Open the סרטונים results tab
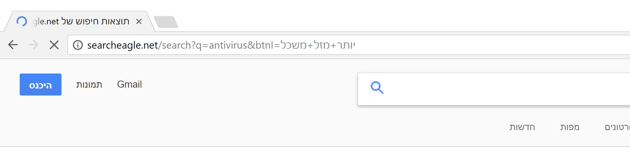The height and width of the screenshot is (167, 630). tap(617, 127)
